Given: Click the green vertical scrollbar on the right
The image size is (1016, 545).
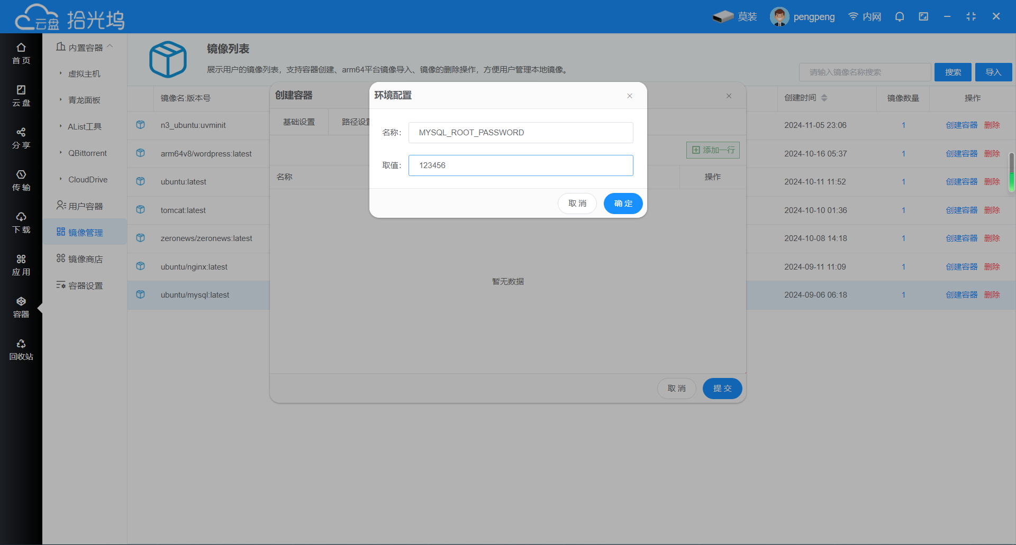Looking at the screenshot, I should (x=1011, y=172).
